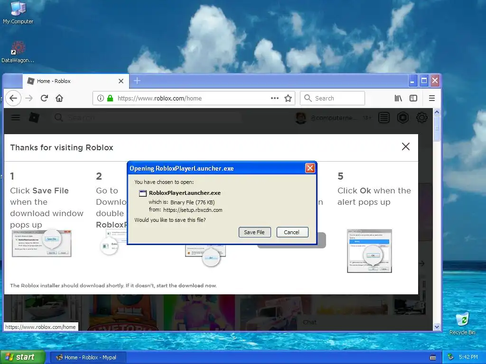Screen dimensions: 486x364
Task: Open the page actions three-dots menu
Action: pyautogui.click(x=275, y=98)
